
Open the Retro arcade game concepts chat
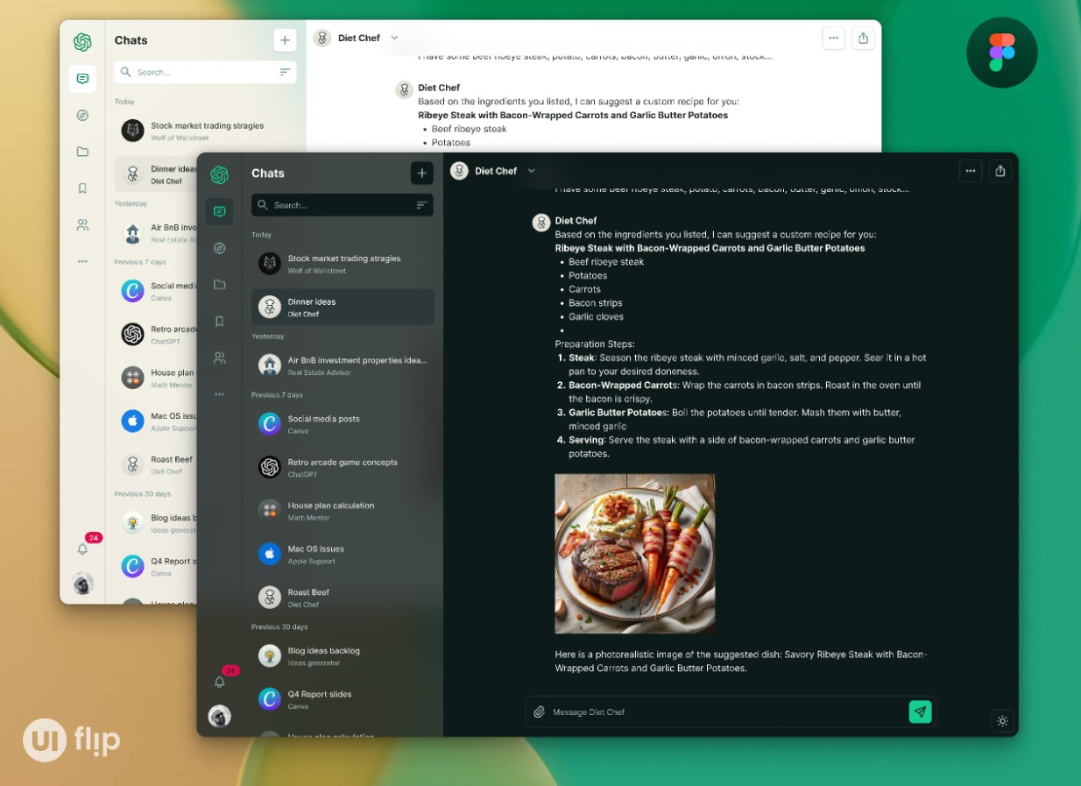click(x=343, y=467)
